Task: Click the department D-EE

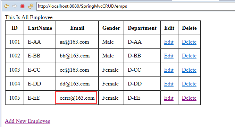Action: pyautogui.click(x=134, y=98)
